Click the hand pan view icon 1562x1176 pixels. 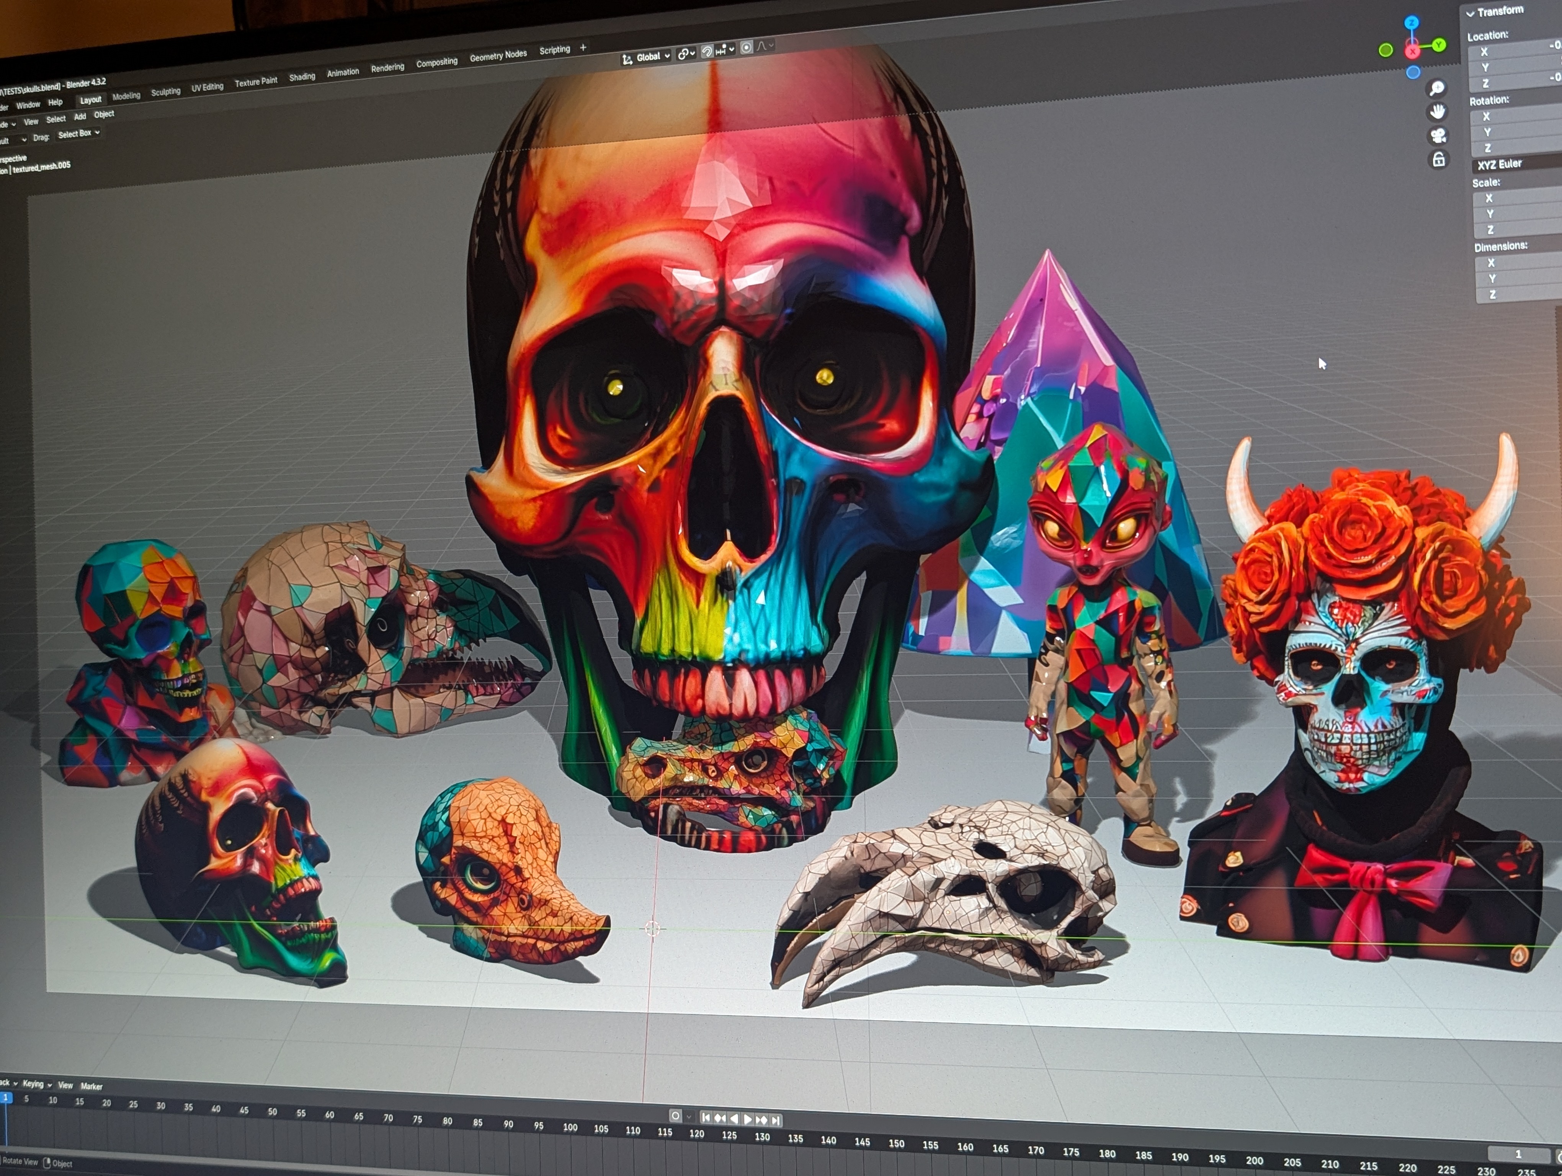tap(1437, 111)
